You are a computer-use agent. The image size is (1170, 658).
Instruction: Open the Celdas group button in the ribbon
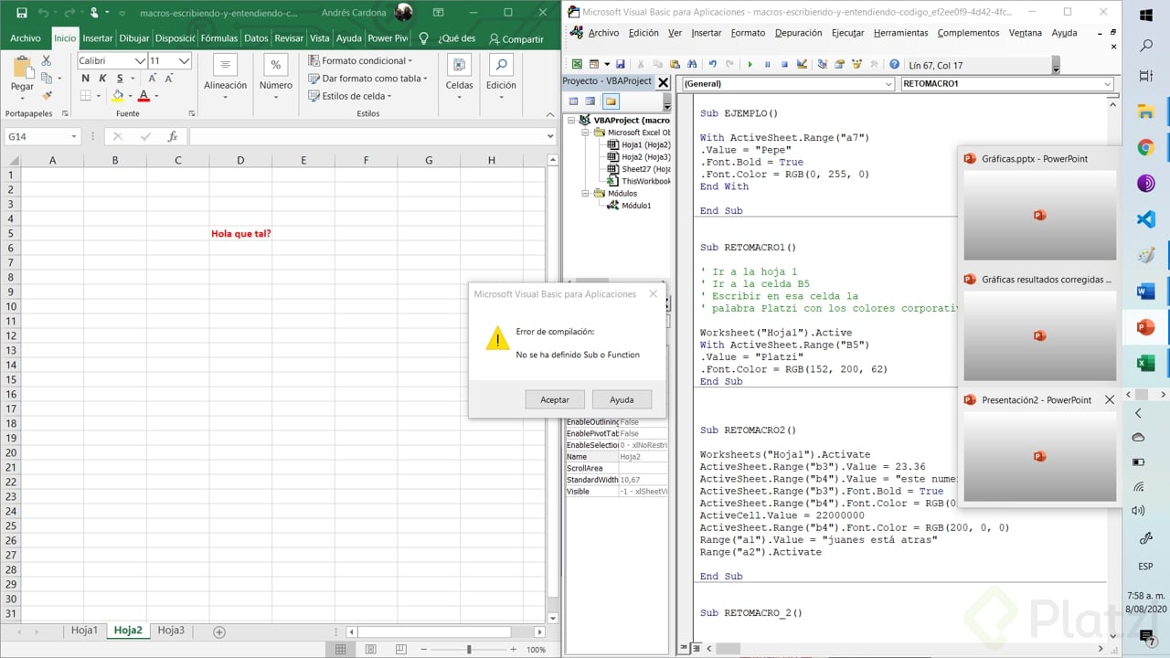459,75
